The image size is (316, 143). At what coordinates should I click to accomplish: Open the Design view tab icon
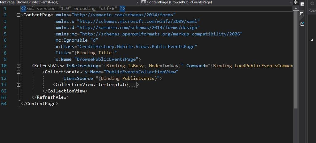[x=302, y=4]
